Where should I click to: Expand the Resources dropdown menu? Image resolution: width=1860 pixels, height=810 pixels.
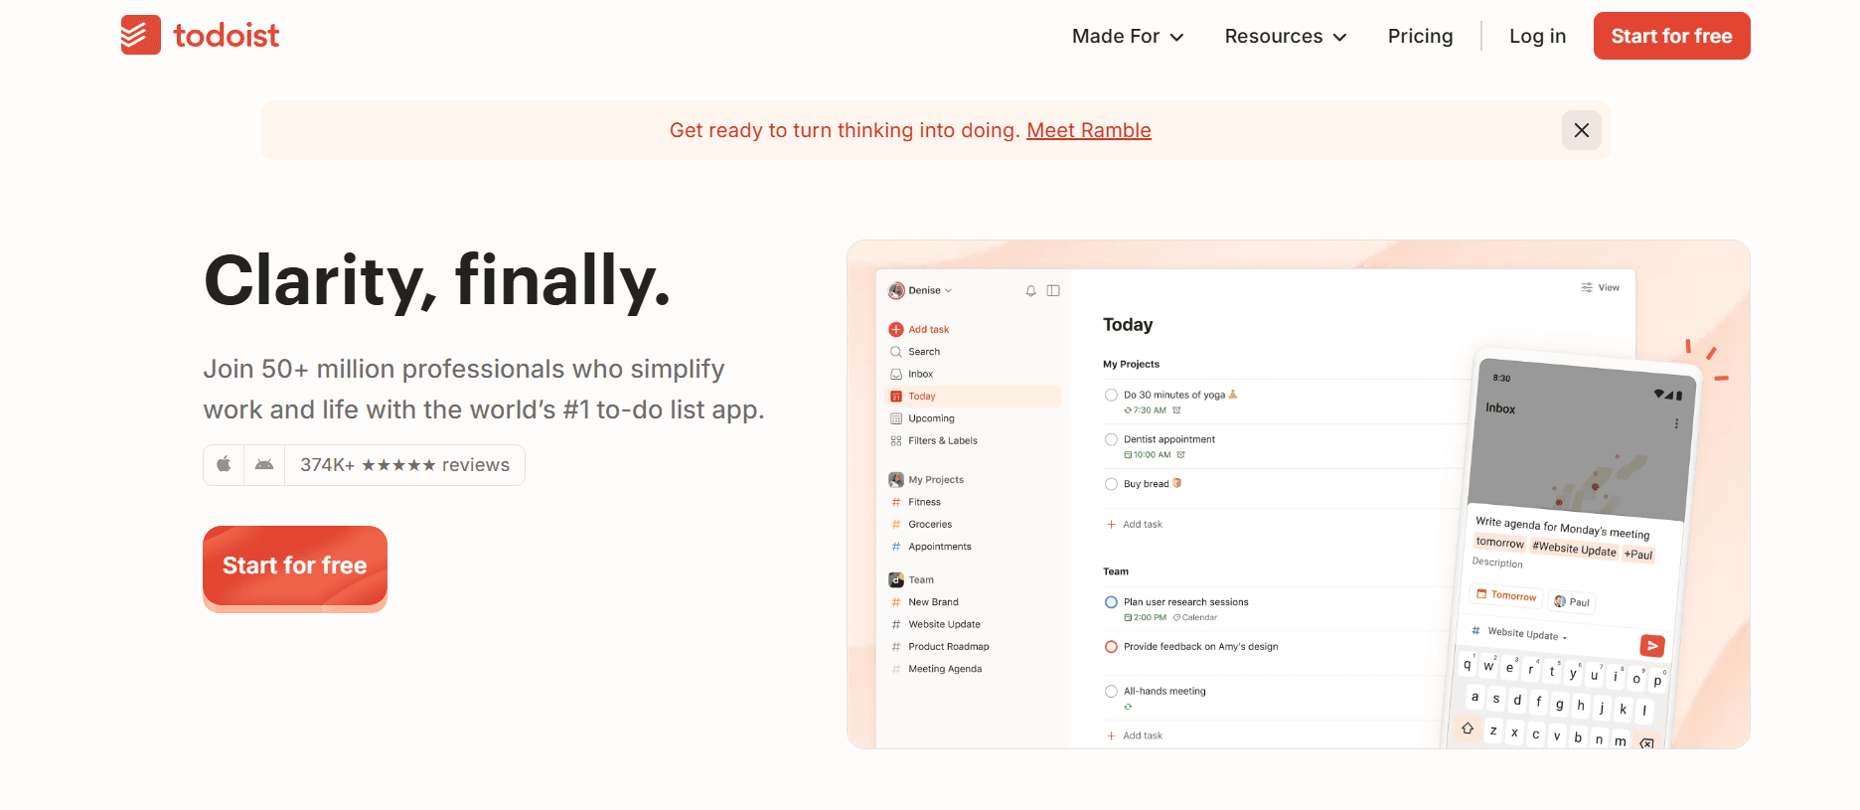click(1286, 36)
